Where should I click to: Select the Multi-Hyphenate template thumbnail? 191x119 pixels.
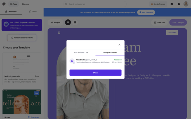(22, 63)
